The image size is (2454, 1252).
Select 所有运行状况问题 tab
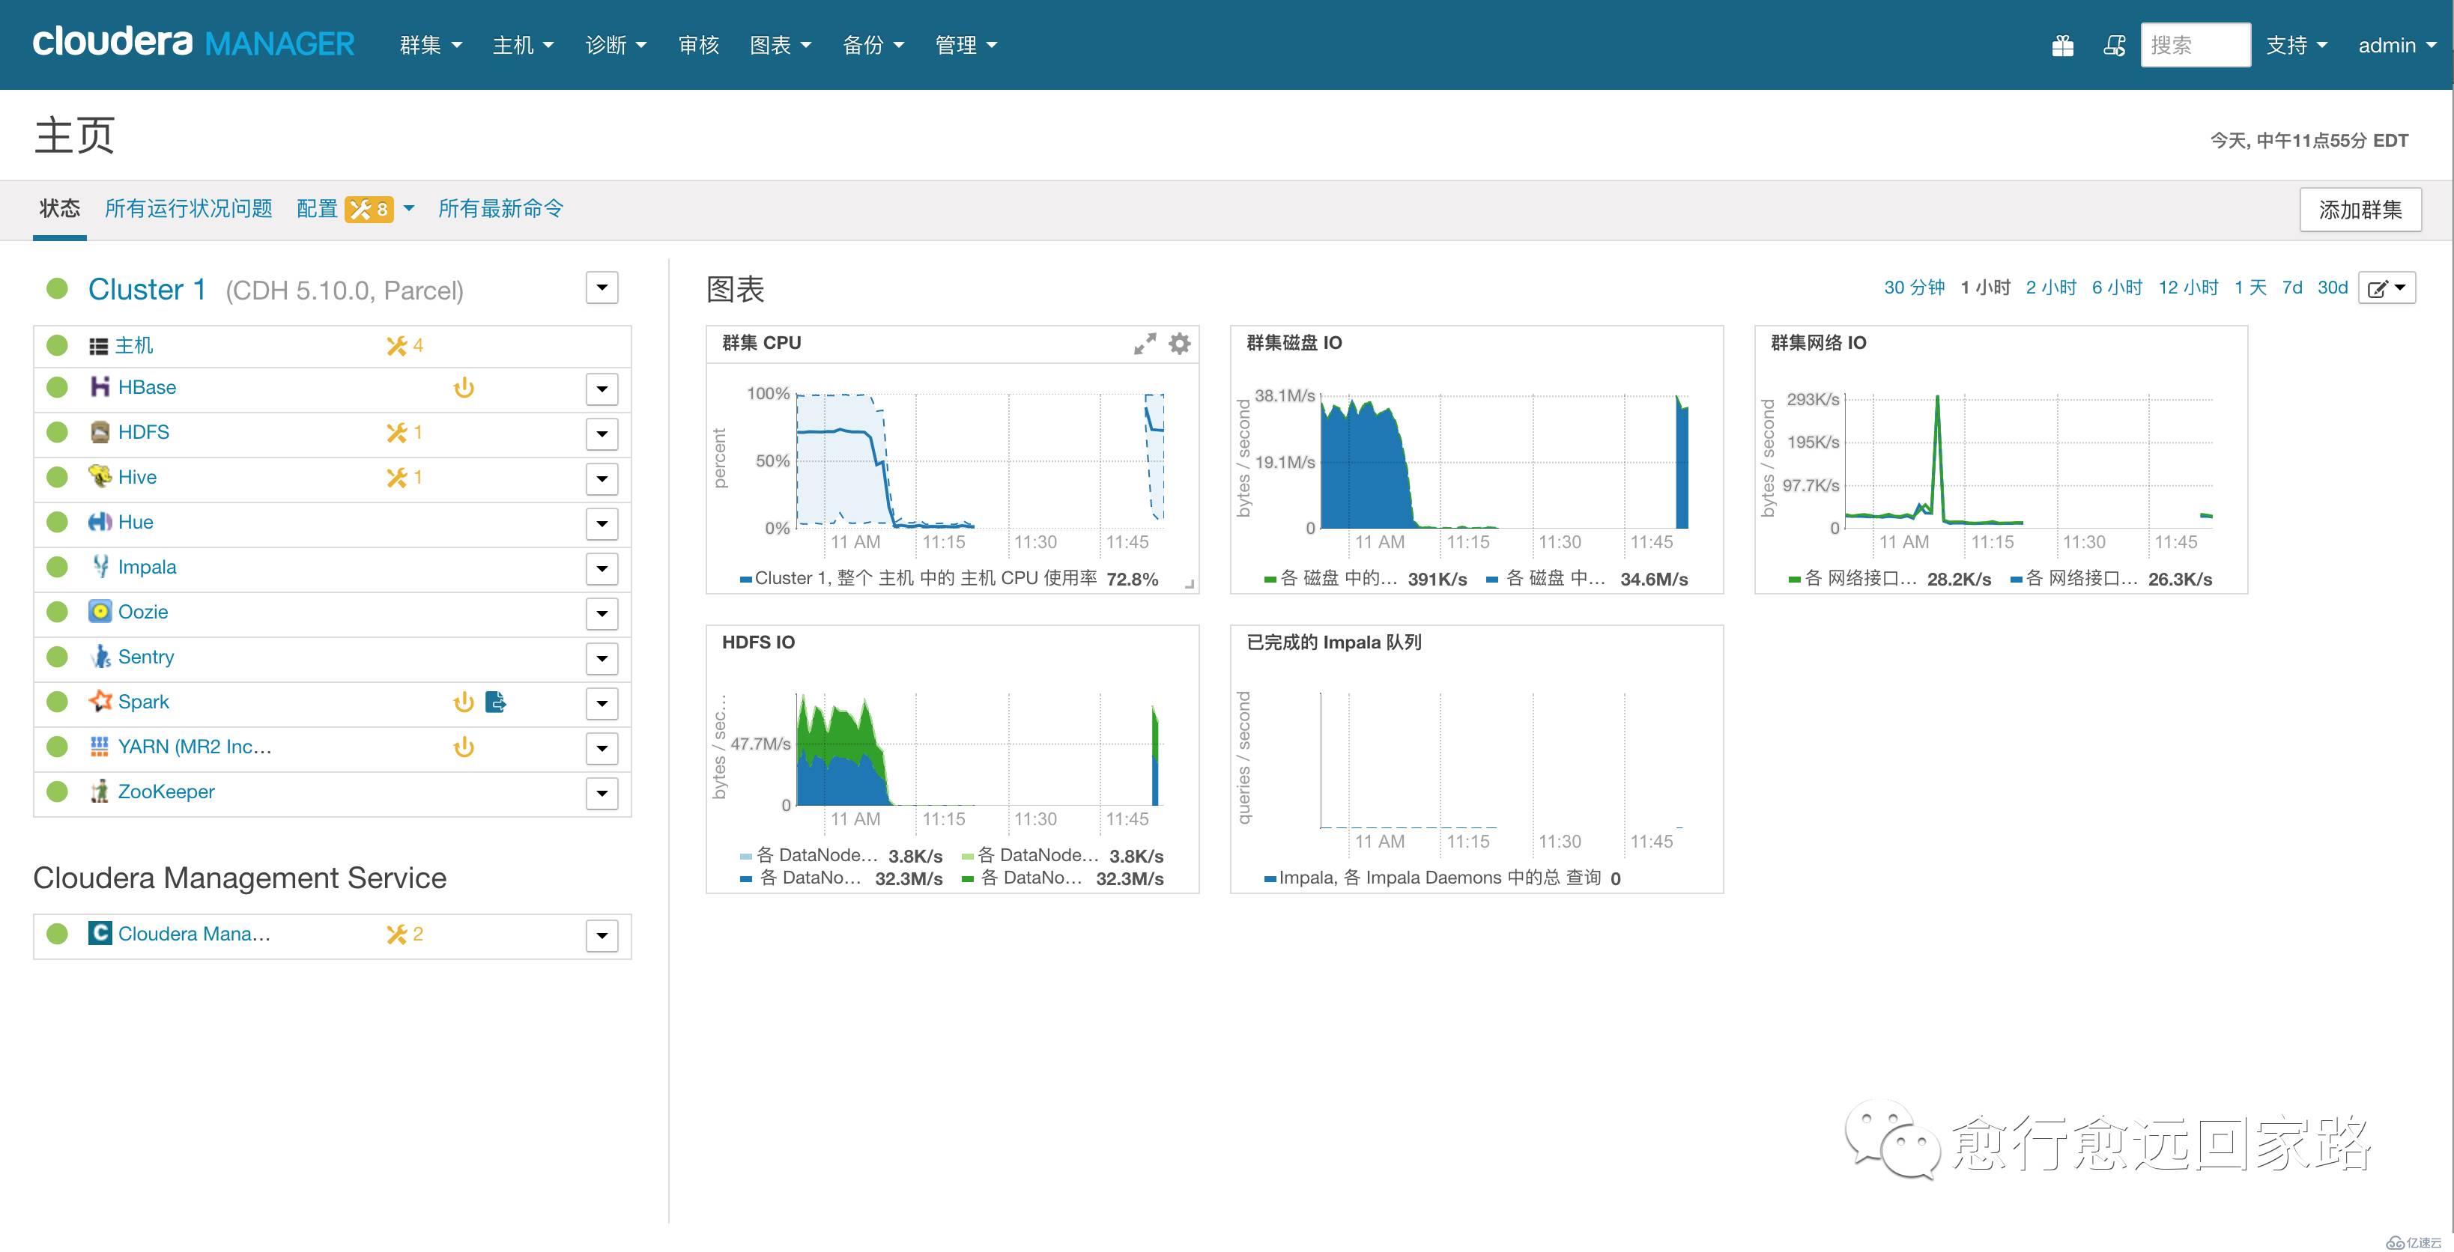tap(185, 207)
